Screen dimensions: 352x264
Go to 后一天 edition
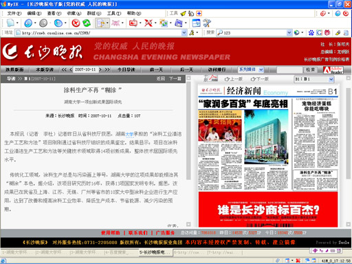click(186, 69)
